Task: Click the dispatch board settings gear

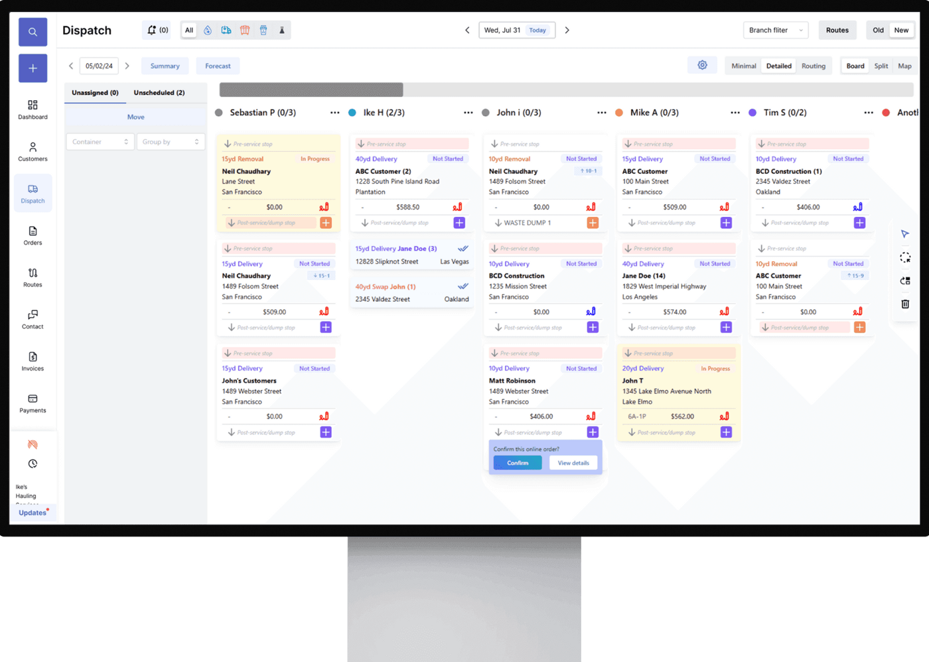Action: (702, 65)
